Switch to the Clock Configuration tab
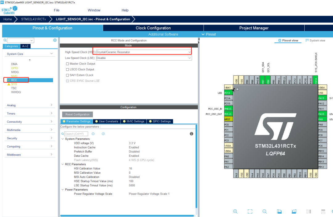Screen dimensions: 333x217 (153, 28)
